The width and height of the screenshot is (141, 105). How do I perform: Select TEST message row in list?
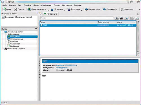point(88,25)
